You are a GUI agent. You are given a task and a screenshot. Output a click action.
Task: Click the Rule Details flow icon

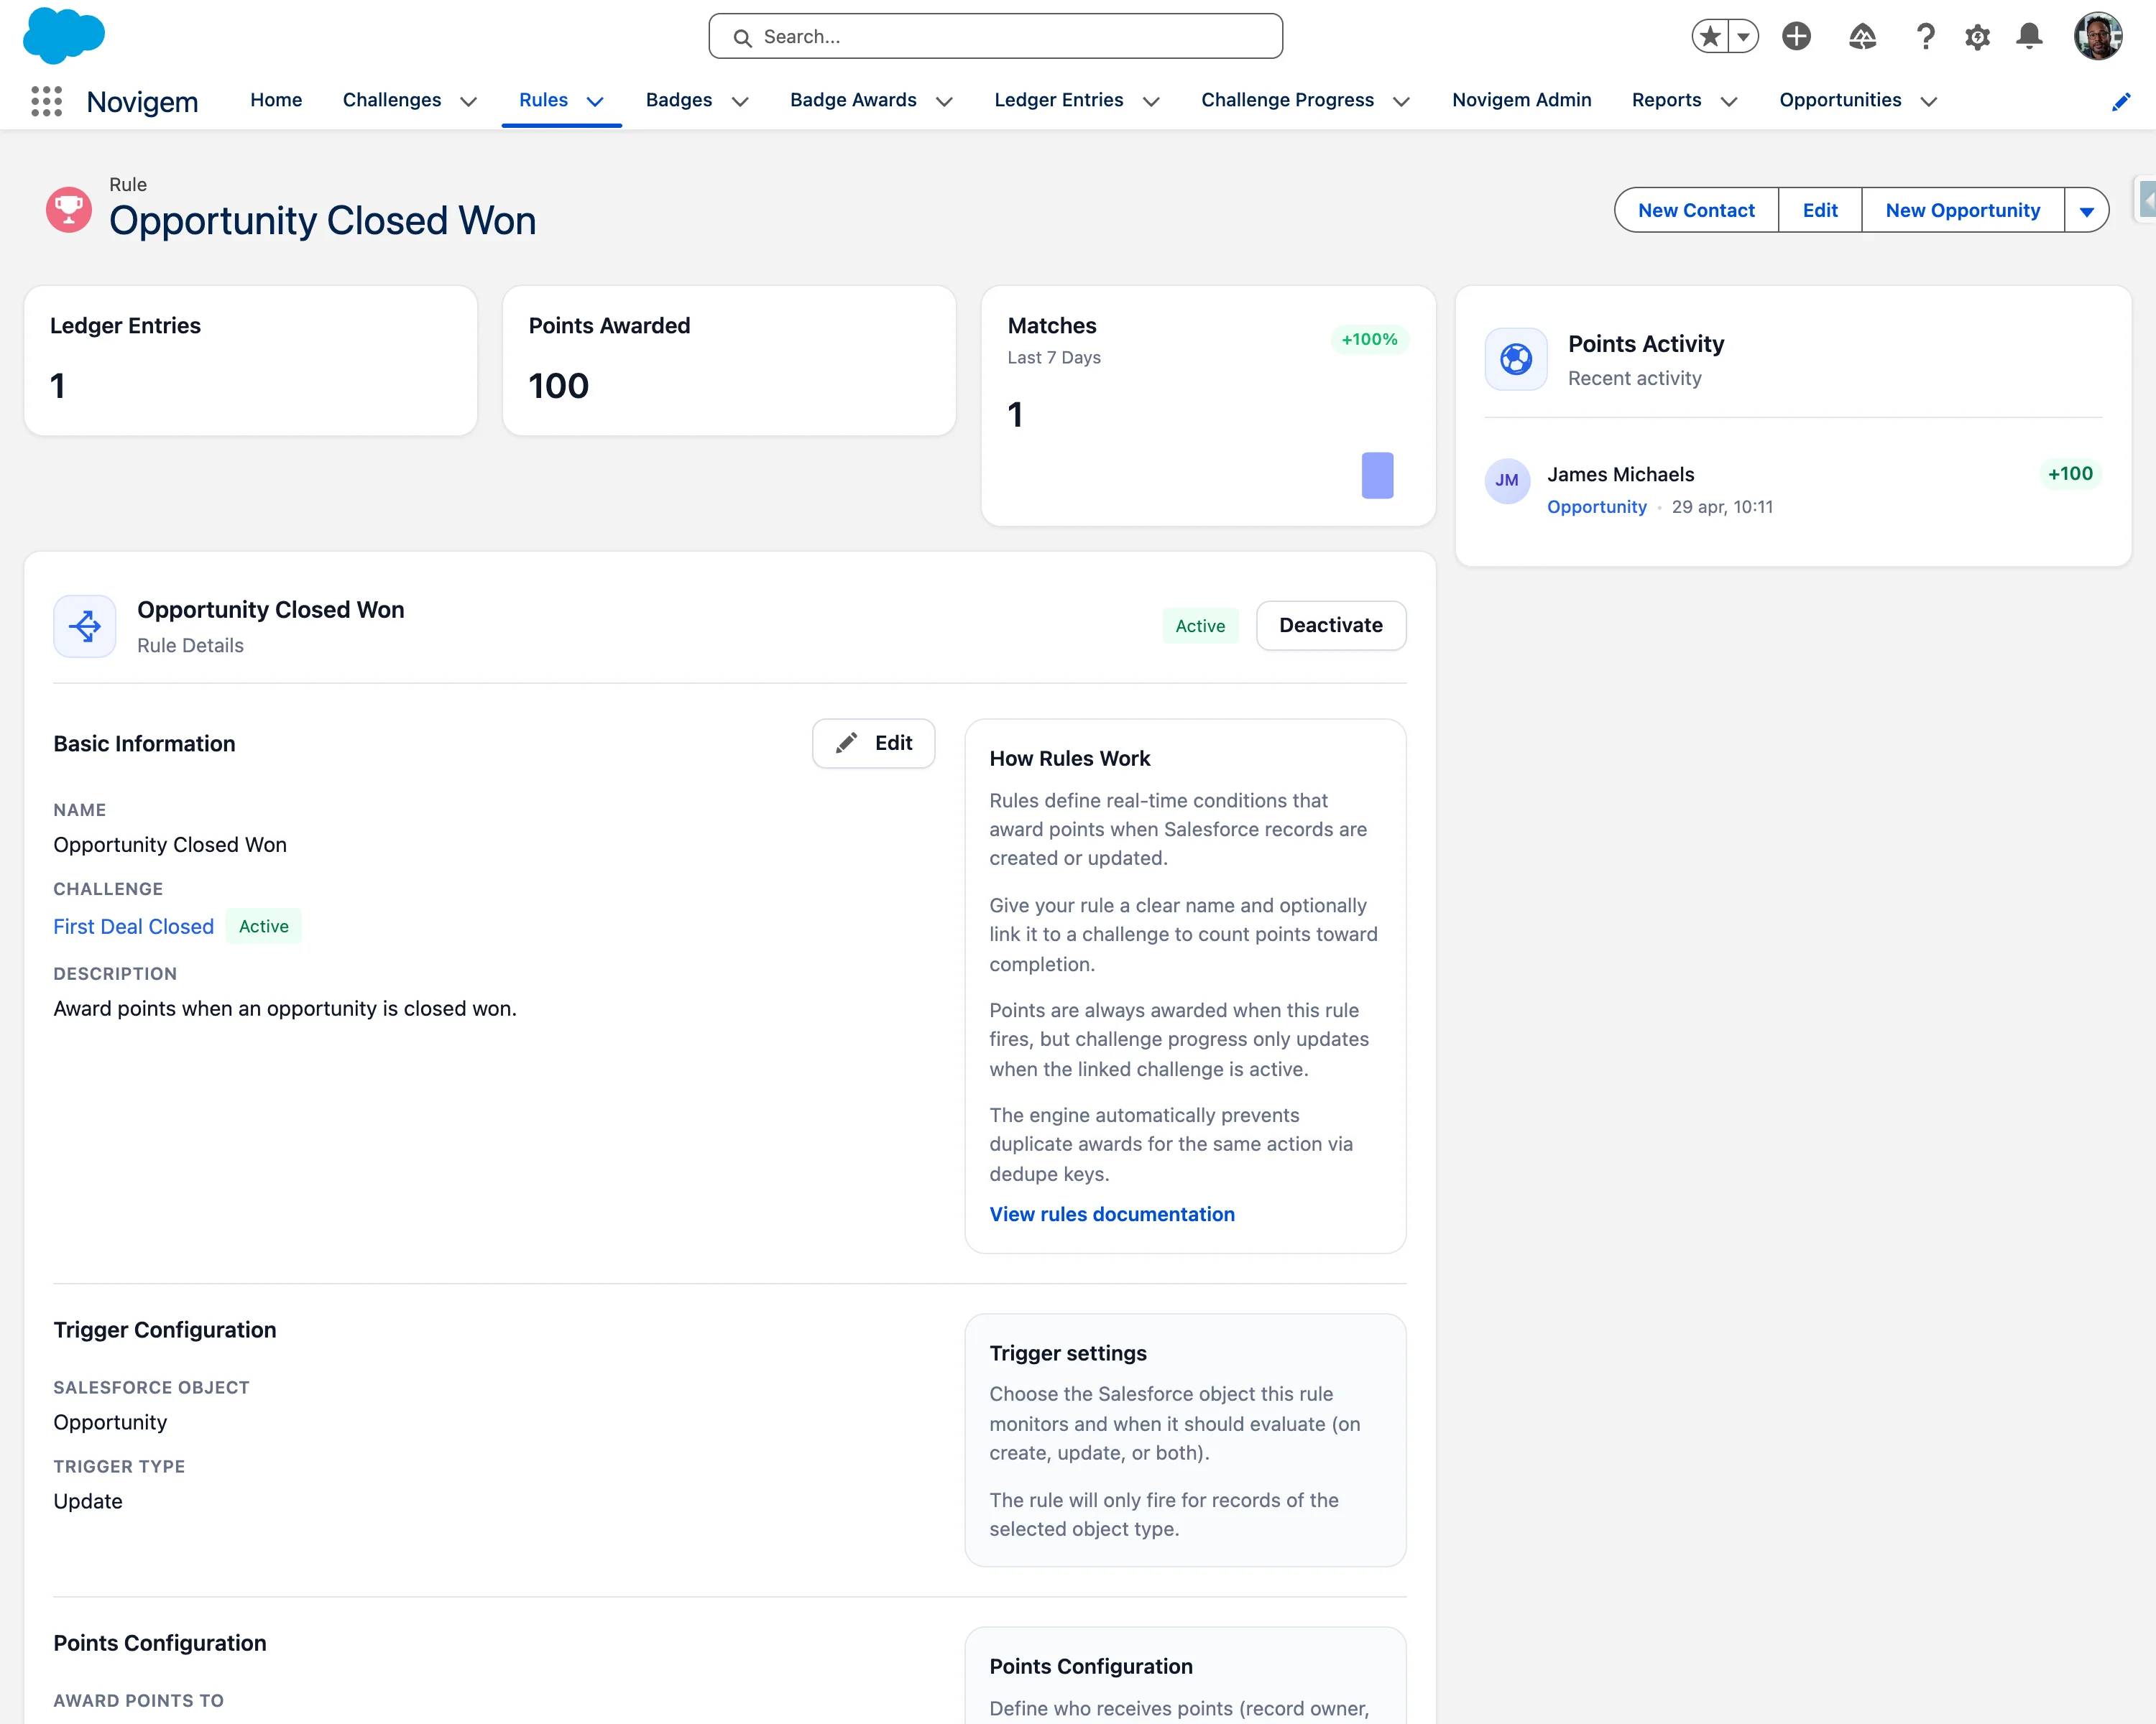pos(85,626)
